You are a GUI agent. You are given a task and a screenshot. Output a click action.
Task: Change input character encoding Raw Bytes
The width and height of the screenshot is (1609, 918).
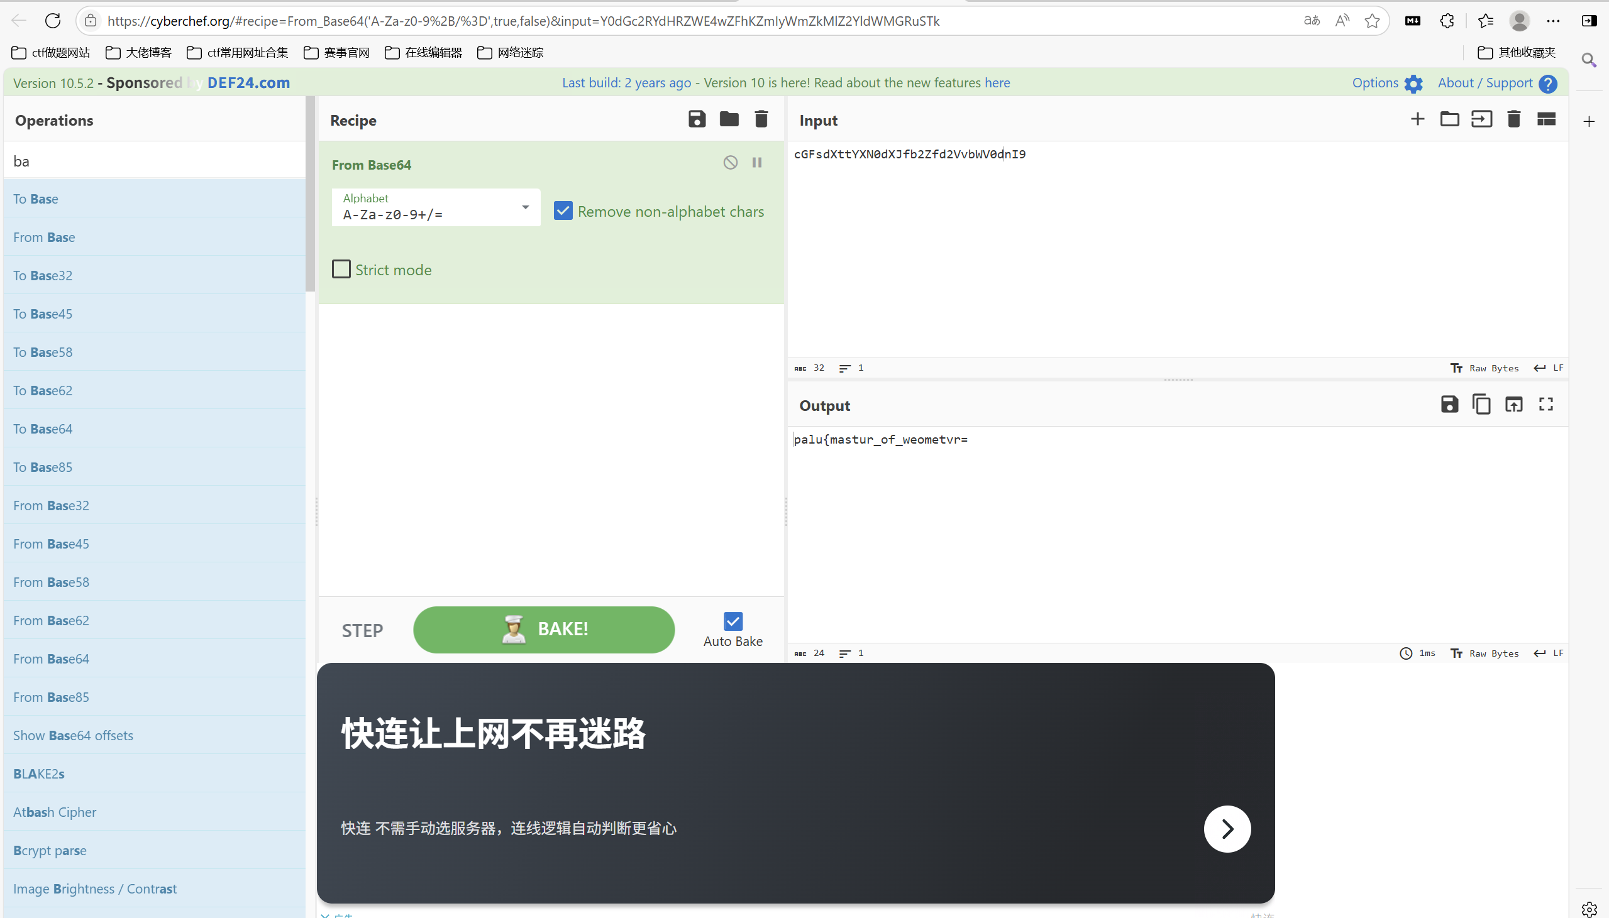1484,368
